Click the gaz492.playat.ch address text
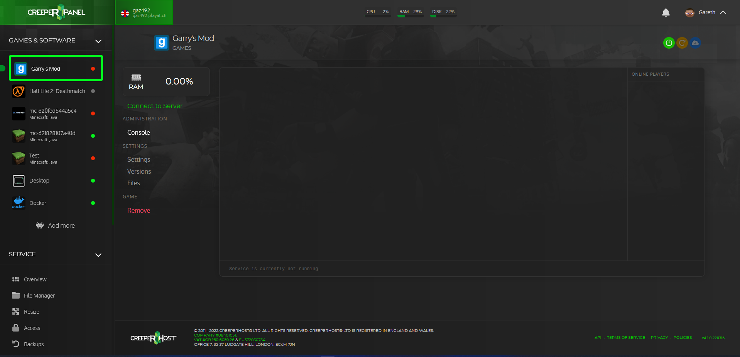 (150, 16)
